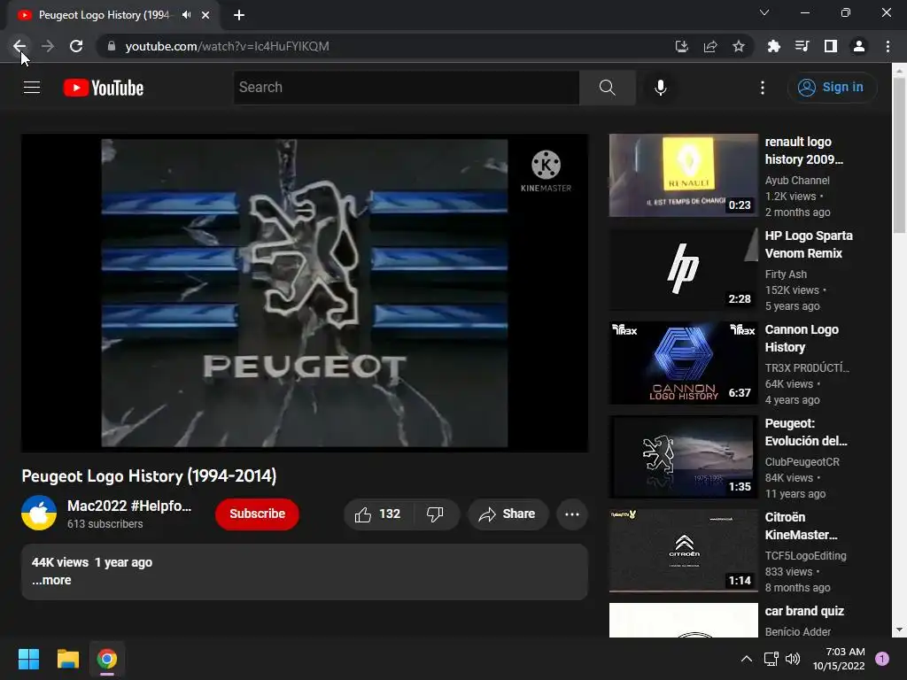Click the page scrollbar thumb
907x680 pixels.
(899, 155)
